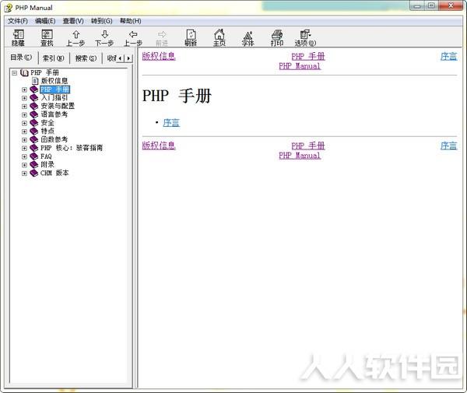Image resolution: width=467 pixels, height=393 pixels.
Task: Click the open-book icon of root PHP 手册
Action: pos(24,72)
